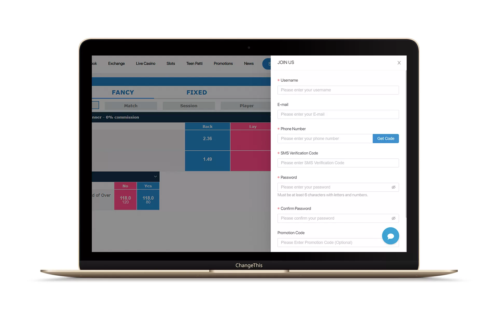Click the Session filter option
This screenshot has width=498, height=321.
[188, 106]
